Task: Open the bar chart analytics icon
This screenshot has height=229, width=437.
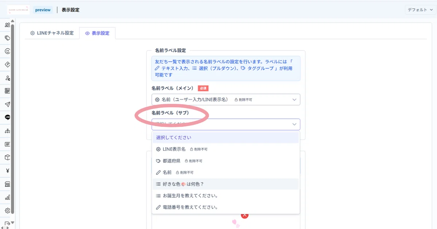Action: [x=7, y=197]
